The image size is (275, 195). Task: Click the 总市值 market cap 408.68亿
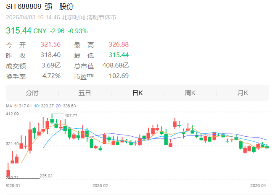click(116, 65)
